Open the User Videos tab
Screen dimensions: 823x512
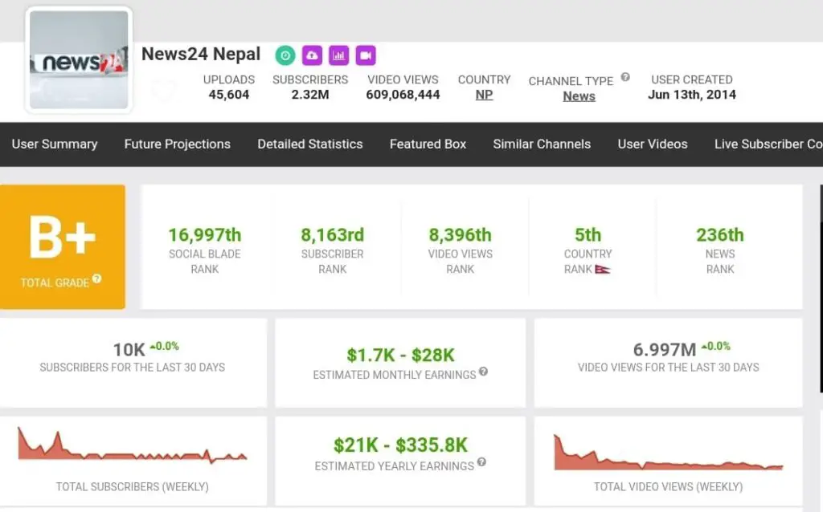pos(653,144)
